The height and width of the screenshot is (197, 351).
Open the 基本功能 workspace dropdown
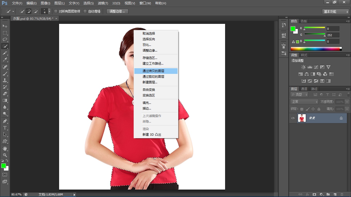[x=336, y=12]
